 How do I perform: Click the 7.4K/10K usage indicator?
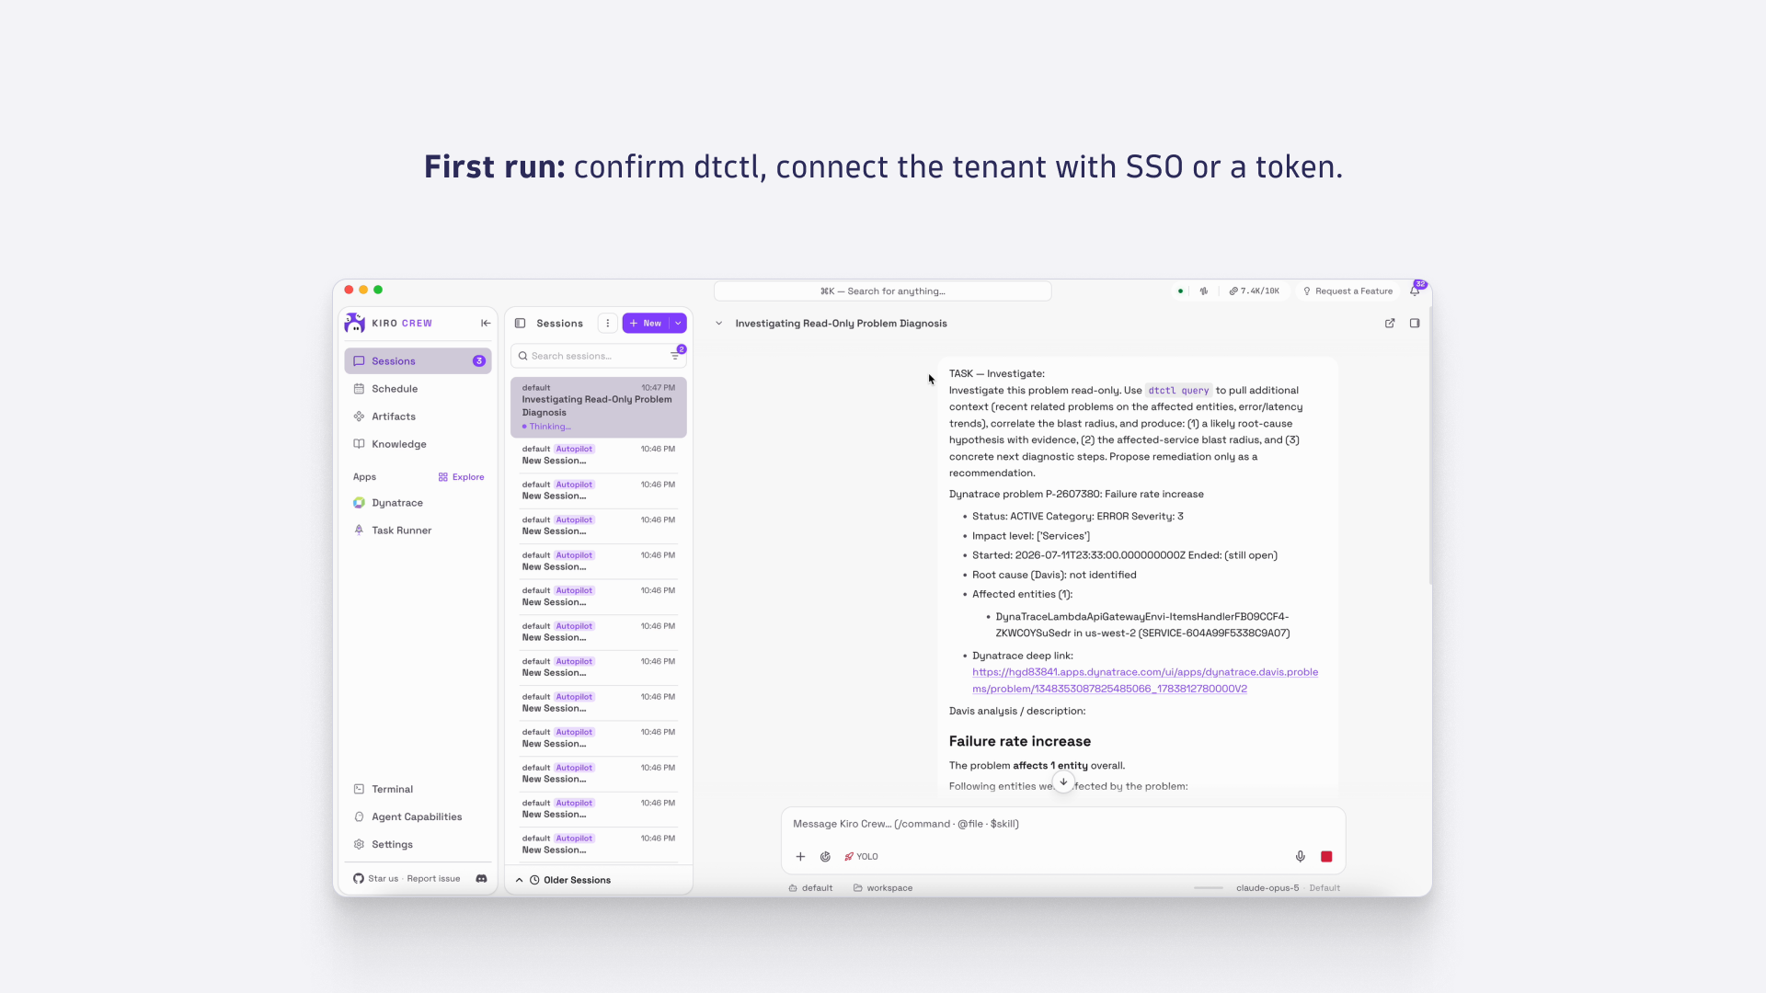(x=1254, y=291)
